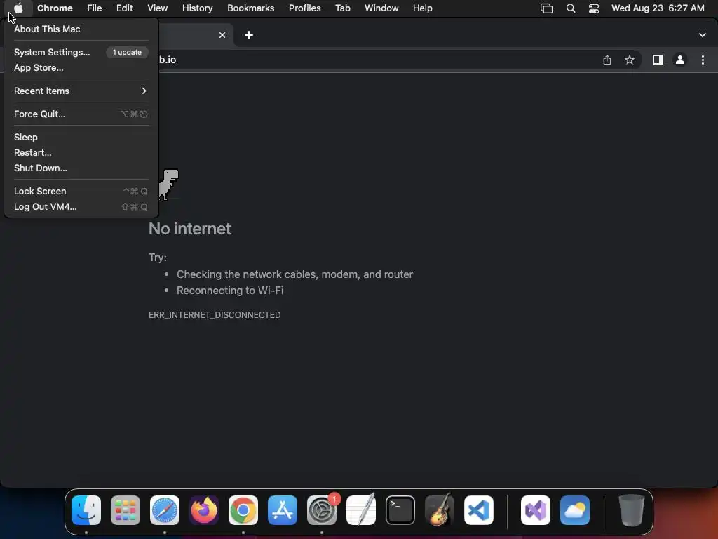Open App Store from the Dock
The width and height of the screenshot is (718, 539).
pos(283,510)
